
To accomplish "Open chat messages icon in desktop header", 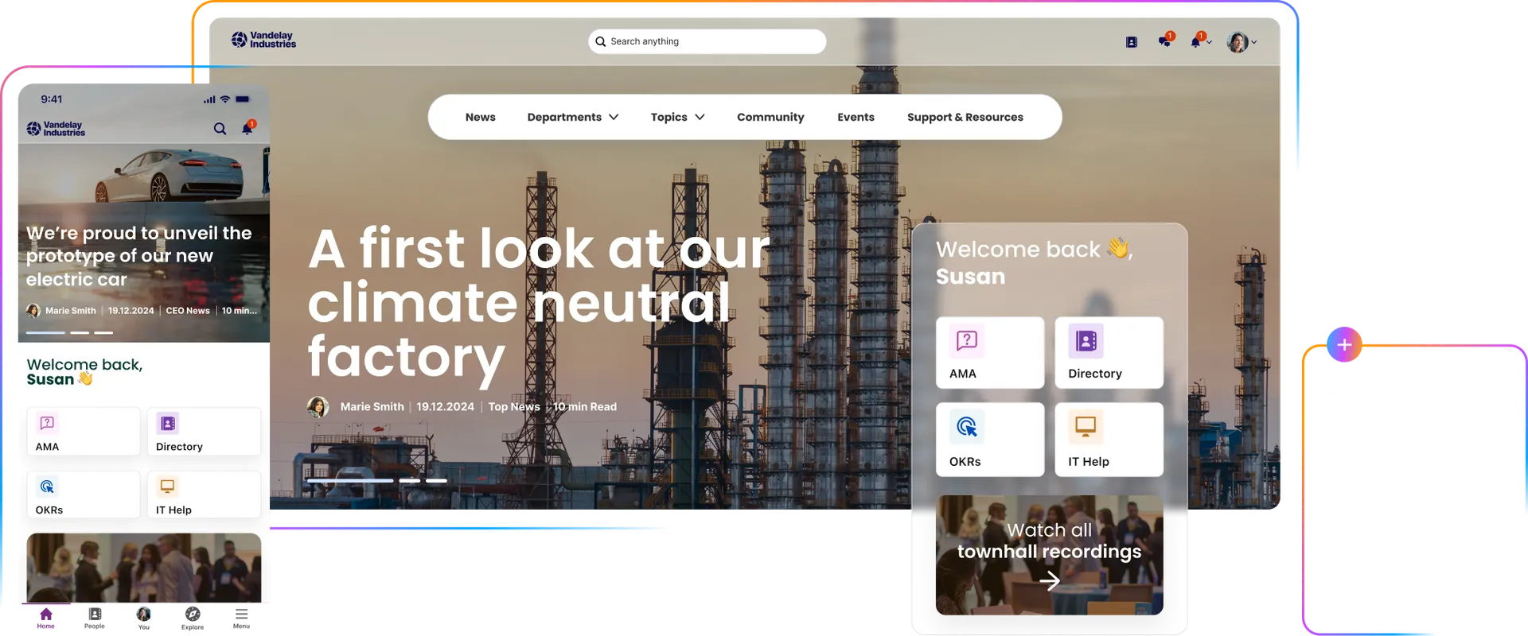I will pyautogui.click(x=1165, y=41).
